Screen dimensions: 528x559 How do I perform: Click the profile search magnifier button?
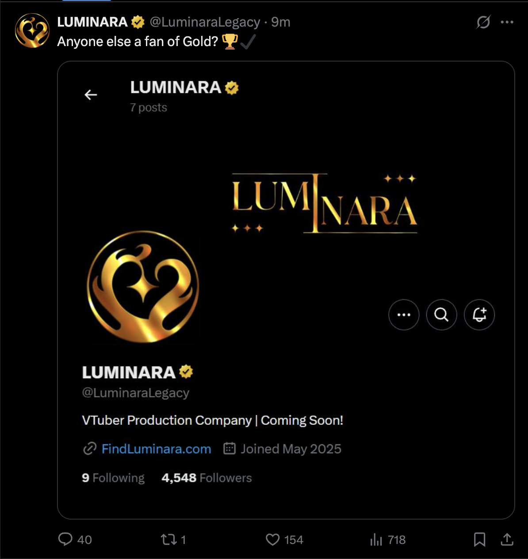(441, 314)
